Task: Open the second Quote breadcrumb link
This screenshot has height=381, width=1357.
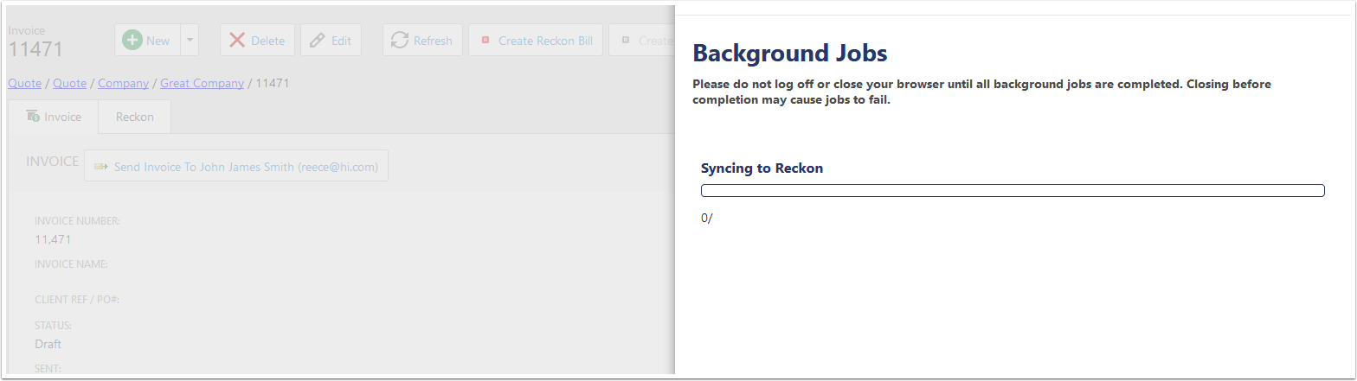Action: tap(69, 84)
